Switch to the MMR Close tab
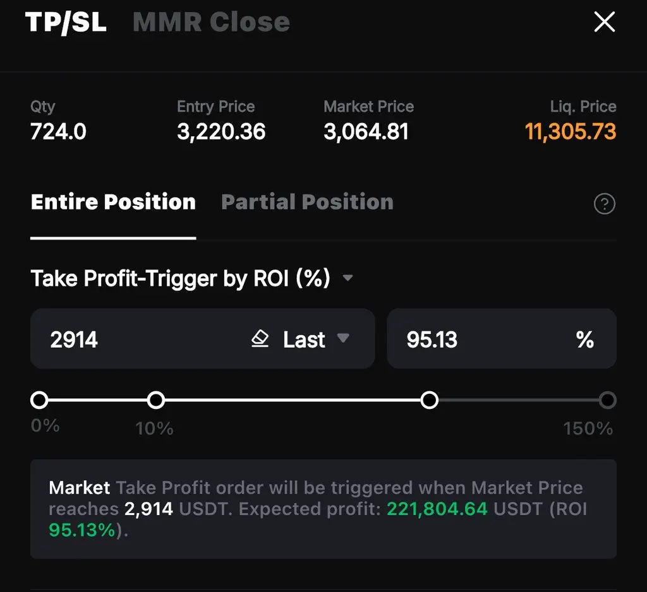The image size is (647, 592). pos(211,23)
